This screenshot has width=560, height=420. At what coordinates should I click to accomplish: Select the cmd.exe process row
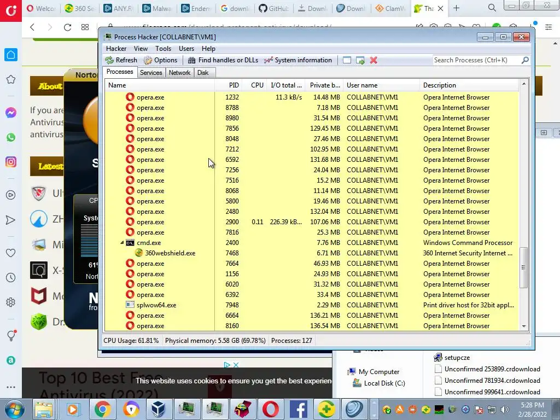(311, 242)
